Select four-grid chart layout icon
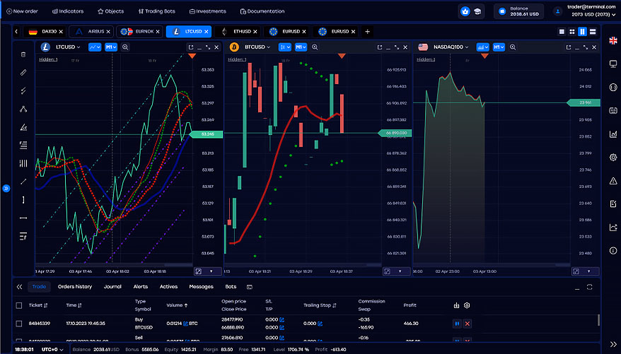The height and width of the screenshot is (354, 621). click(x=572, y=32)
